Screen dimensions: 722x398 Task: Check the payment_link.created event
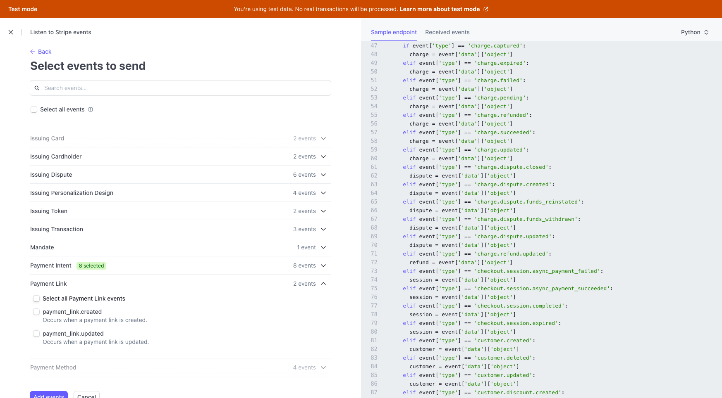pos(36,312)
